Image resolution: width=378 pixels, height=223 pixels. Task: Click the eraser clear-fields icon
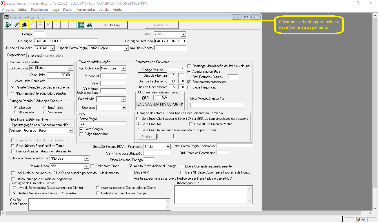(x=16, y=25)
